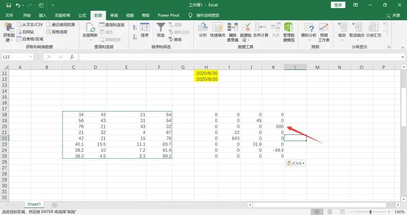Click Subtotal (分类汇总) button
407x215 pixels.
[x=373, y=30]
